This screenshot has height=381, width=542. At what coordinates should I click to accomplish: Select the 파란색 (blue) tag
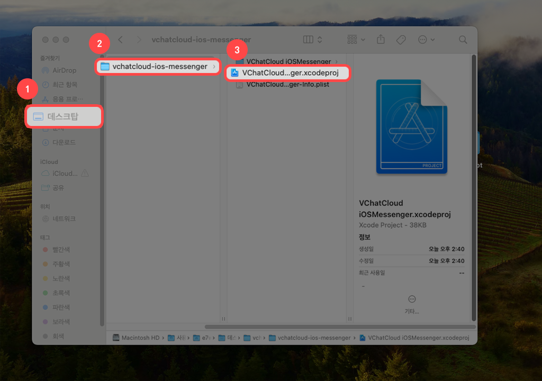(x=61, y=307)
